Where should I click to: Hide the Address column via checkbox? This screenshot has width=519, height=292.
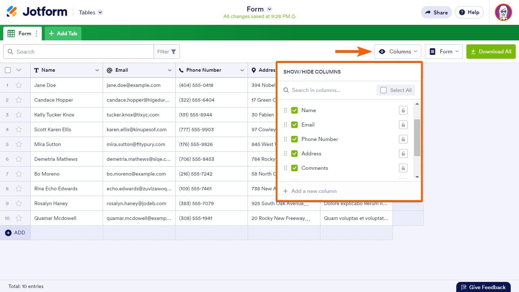point(294,154)
